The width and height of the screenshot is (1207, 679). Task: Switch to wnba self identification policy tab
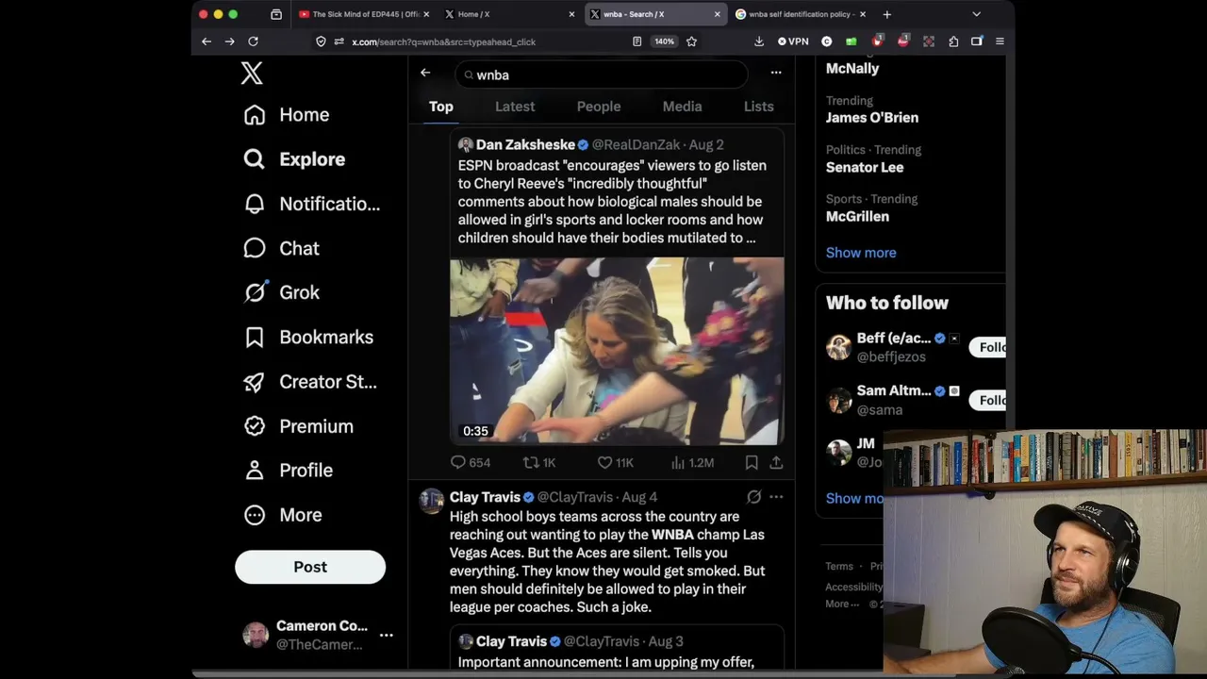tap(801, 14)
